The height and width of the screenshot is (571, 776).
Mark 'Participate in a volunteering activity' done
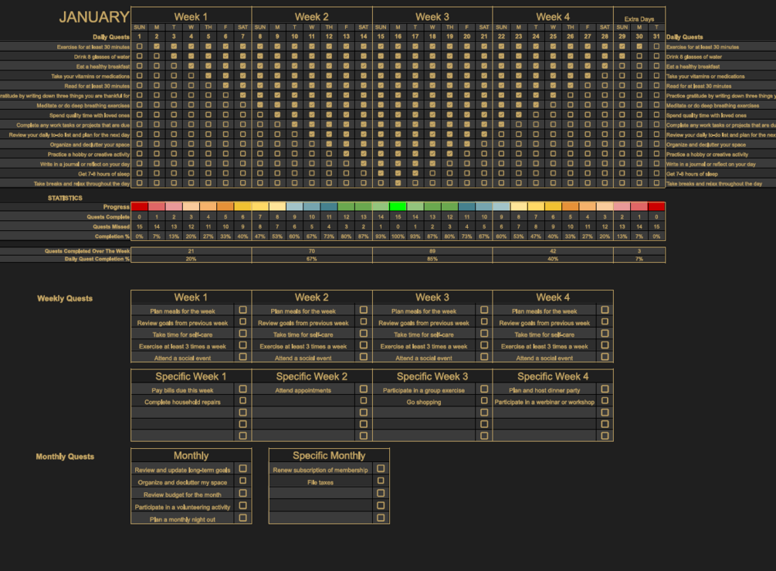click(242, 505)
